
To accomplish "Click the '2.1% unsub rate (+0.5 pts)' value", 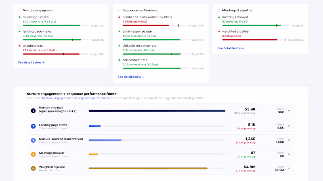I will coord(40,50).
